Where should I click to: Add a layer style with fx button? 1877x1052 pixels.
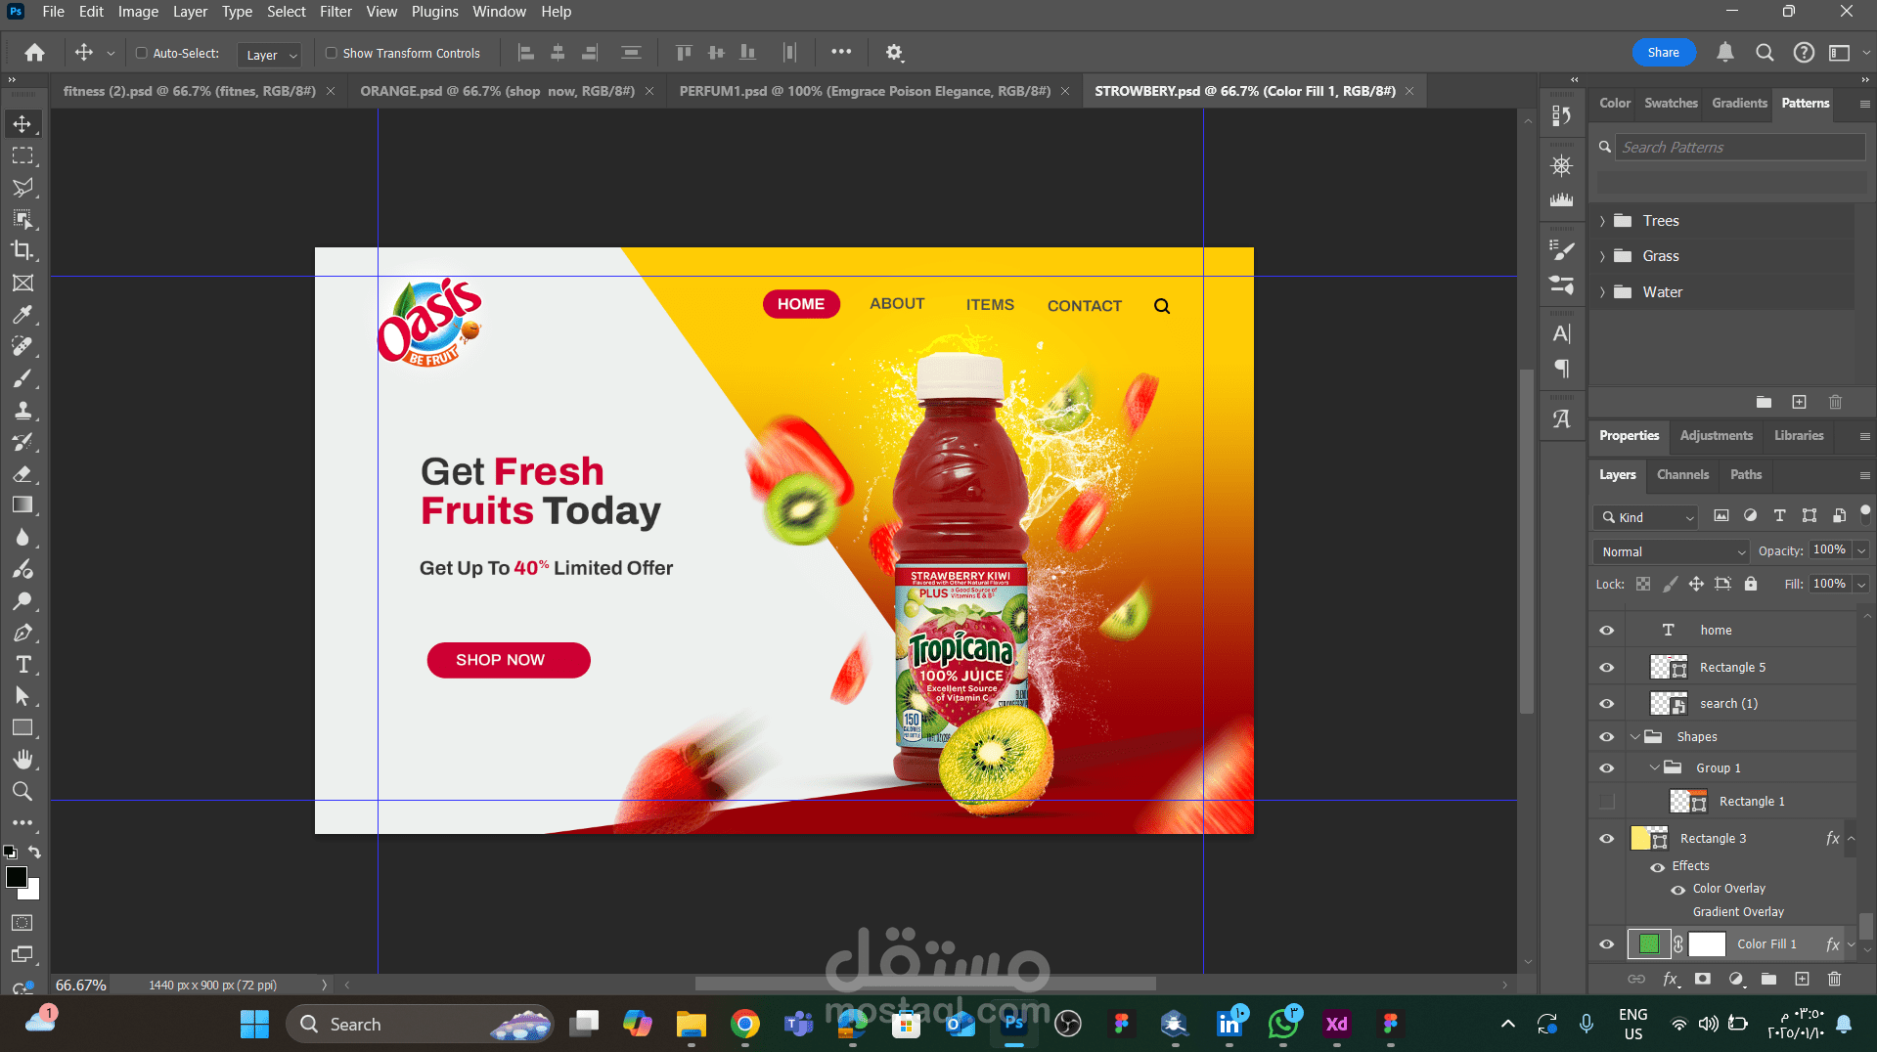tap(1671, 979)
